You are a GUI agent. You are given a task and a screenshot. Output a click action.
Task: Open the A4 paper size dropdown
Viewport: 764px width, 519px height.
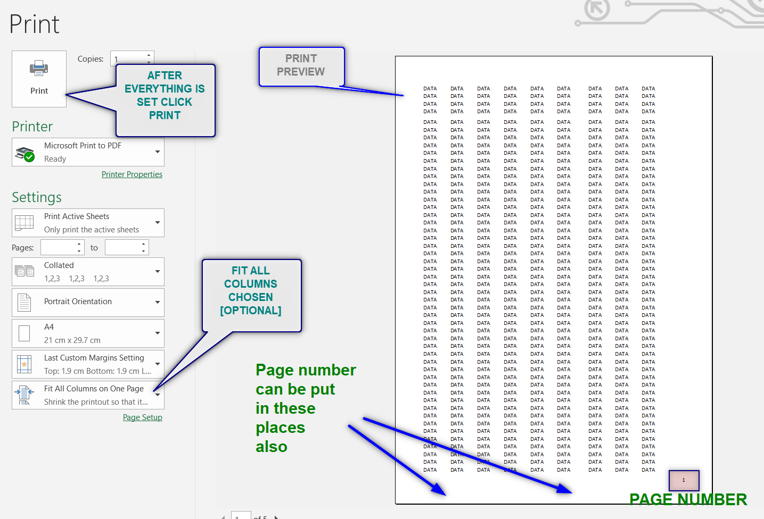click(88, 333)
